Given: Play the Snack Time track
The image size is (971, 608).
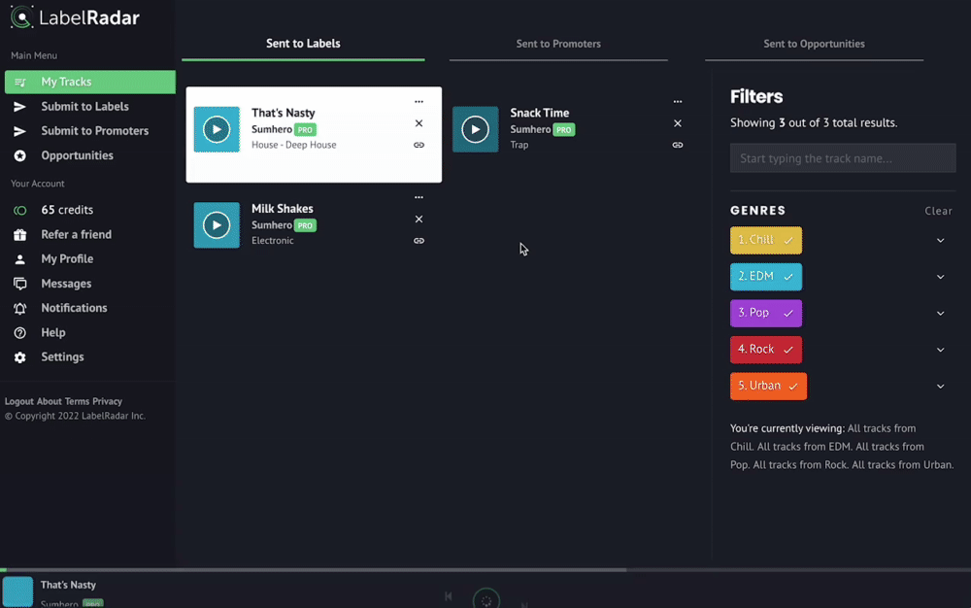Looking at the screenshot, I should 475,128.
